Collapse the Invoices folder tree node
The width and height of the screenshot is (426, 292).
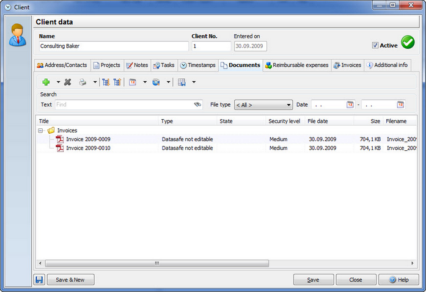(40, 131)
